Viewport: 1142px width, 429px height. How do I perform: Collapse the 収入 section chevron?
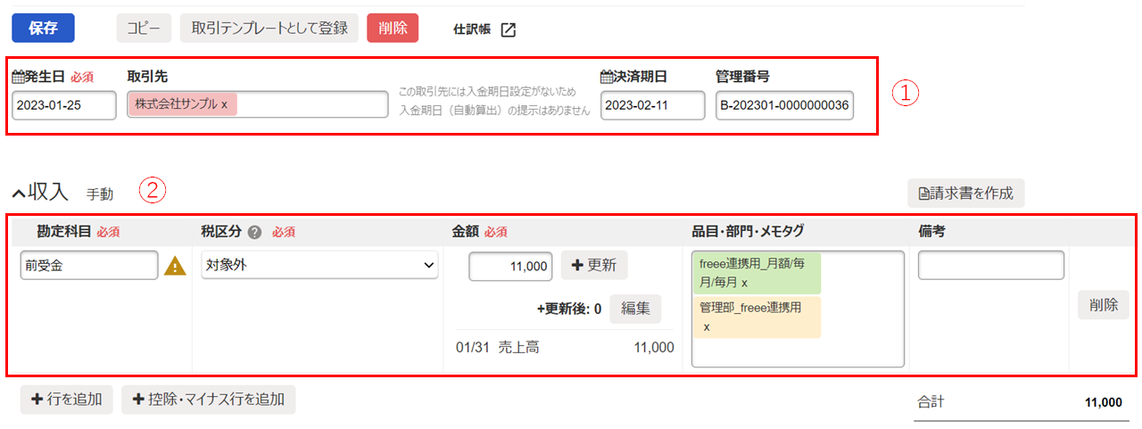[x=18, y=193]
